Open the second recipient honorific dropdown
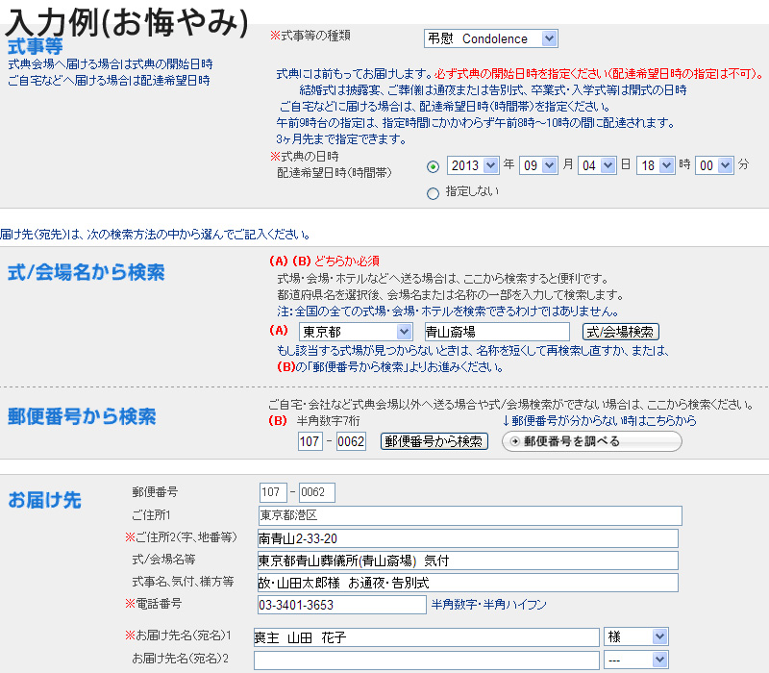The image size is (769, 673). click(635, 660)
